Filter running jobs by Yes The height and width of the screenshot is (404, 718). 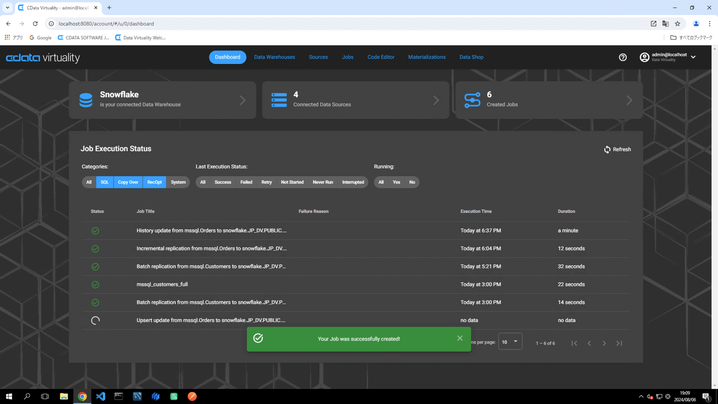point(396,182)
